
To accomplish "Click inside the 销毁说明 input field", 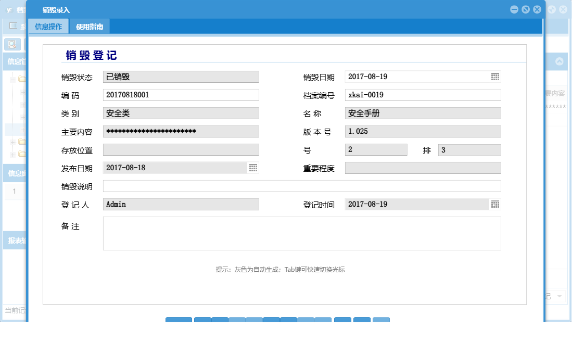I will [x=302, y=186].
